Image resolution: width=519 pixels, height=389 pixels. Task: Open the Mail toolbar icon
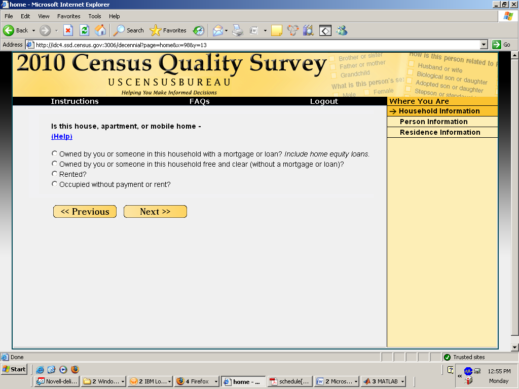[217, 30]
